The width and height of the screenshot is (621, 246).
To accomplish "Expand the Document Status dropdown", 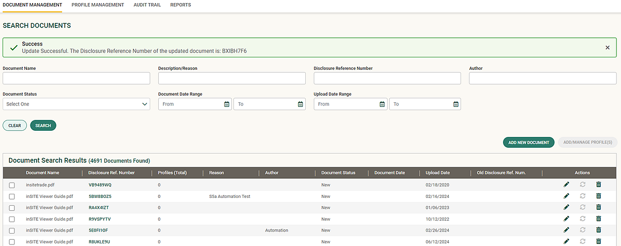I will [x=76, y=104].
